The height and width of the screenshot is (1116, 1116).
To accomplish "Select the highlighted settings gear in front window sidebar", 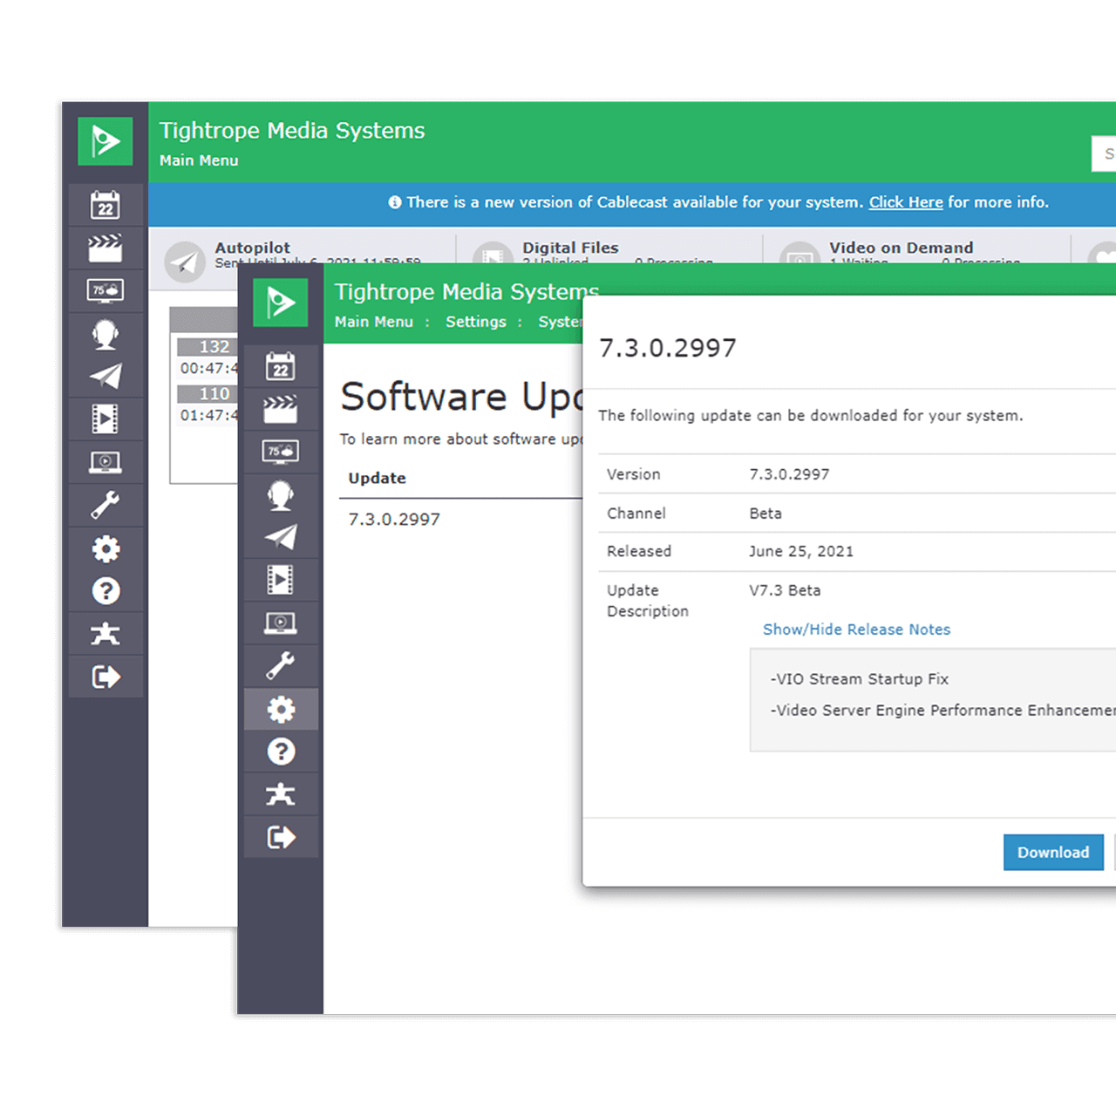I will click(x=281, y=710).
